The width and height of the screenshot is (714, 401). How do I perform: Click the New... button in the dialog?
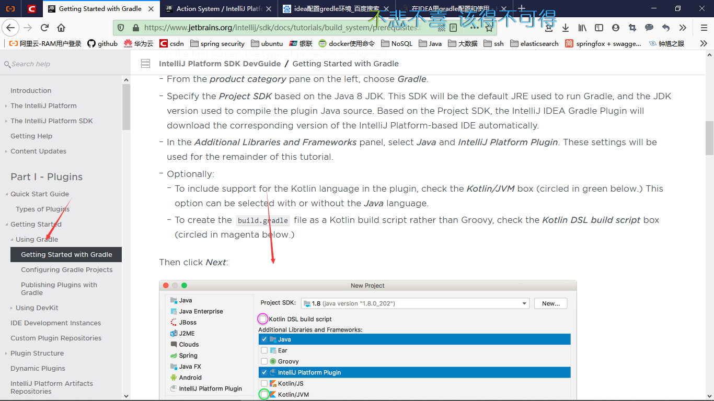tap(550, 303)
